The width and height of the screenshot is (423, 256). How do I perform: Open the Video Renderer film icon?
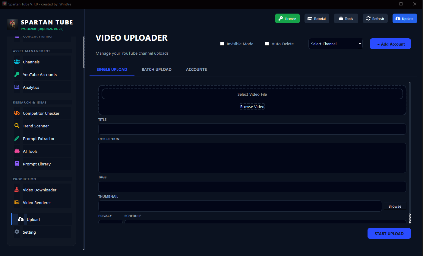click(x=17, y=202)
